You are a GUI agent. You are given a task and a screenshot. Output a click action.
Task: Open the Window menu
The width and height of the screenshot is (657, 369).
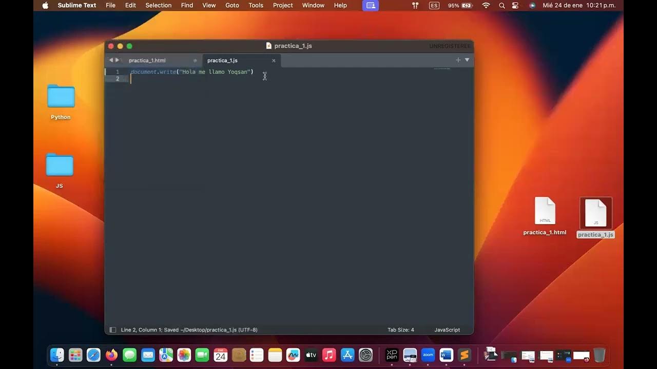[313, 5]
